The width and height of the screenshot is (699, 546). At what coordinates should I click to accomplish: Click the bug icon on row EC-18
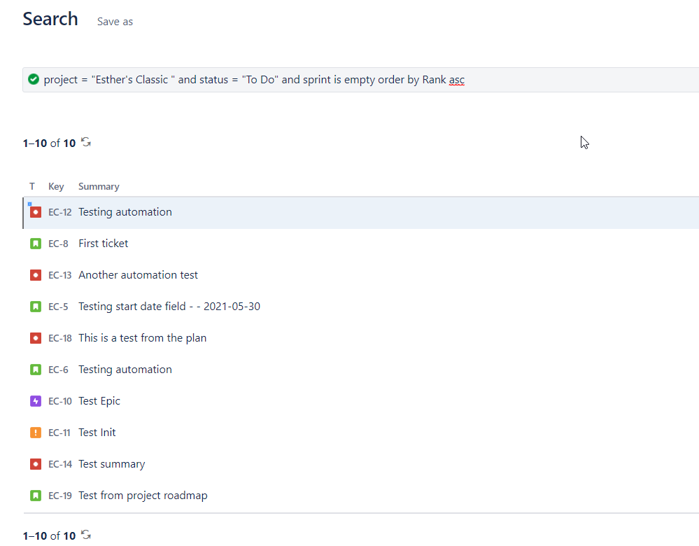tap(35, 337)
